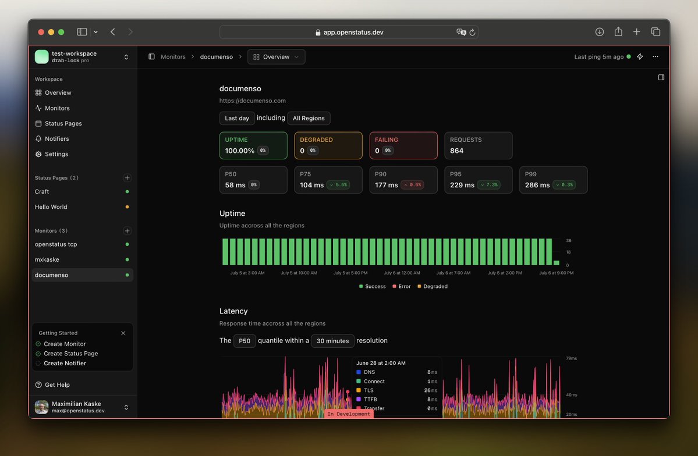Change the Last day period selector
Viewport: 698px width, 456px height.
tap(237, 118)
